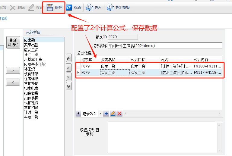Edit formula record pencil icon

point(113,114)
